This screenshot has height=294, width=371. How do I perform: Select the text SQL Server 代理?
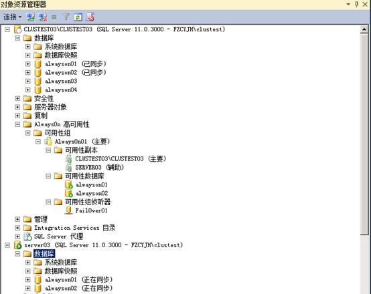[59, 237]
